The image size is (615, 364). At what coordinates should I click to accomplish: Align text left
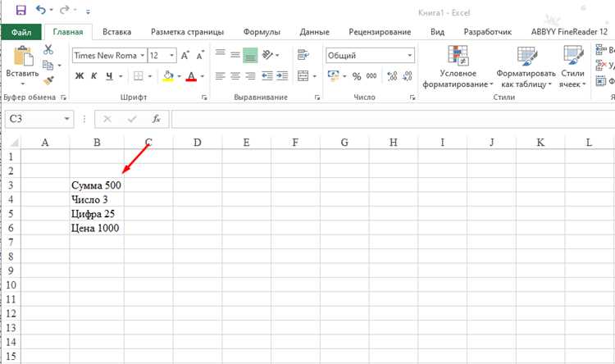click(x=220, y=75)
